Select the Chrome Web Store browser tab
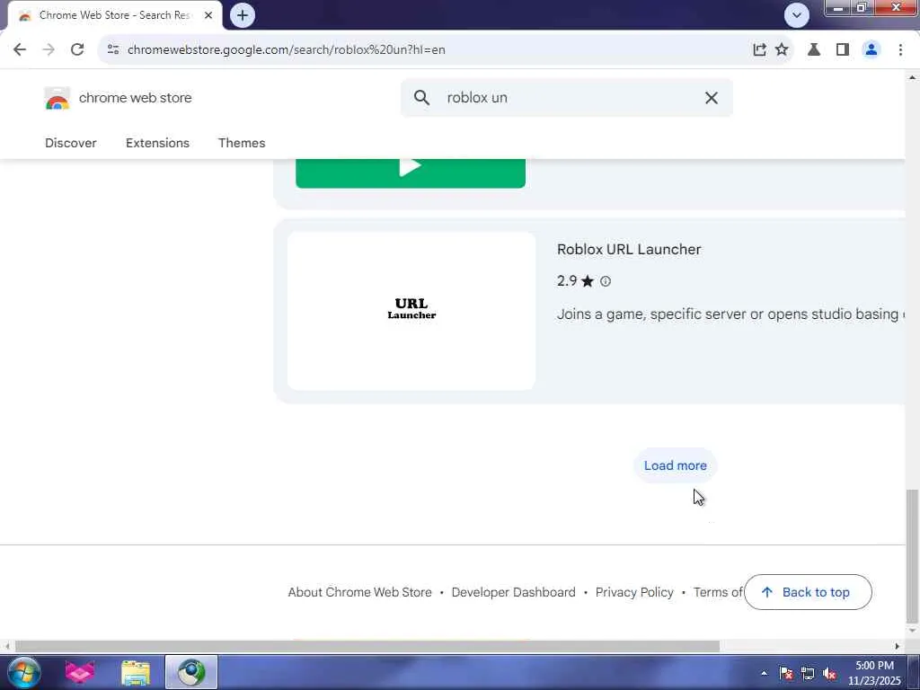 (114, 15)
